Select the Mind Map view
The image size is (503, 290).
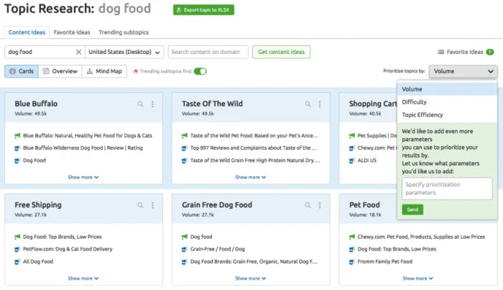click(104, 71)
